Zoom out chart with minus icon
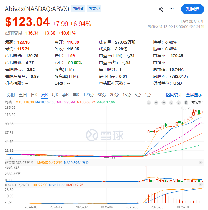This screenshot has width=208, height=210. coord(164,102)
